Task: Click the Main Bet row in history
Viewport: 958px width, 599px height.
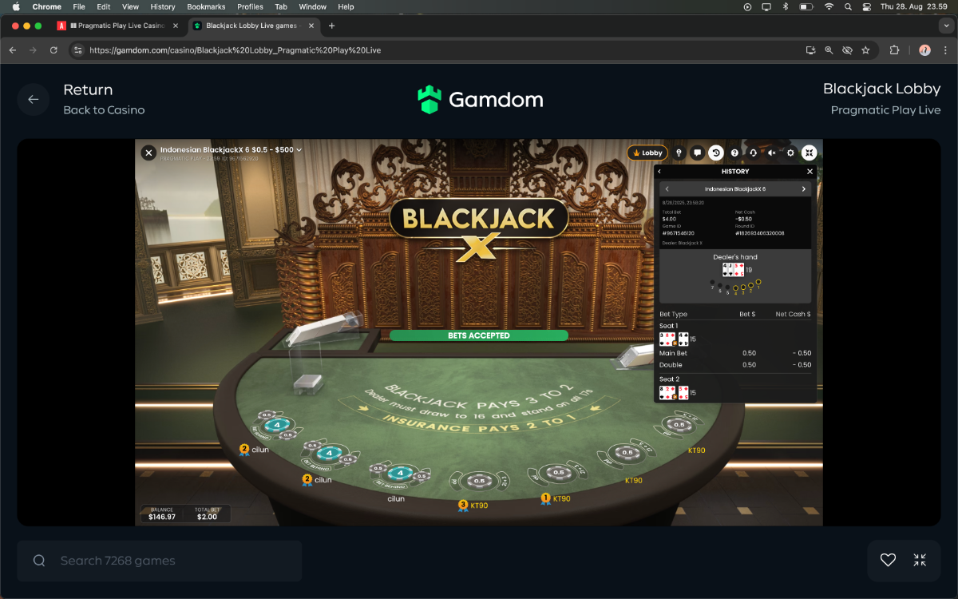Action: [x=735, y=353]
